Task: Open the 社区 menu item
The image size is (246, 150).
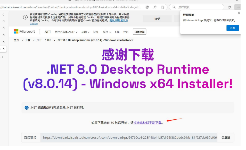Action: (126, 32)
